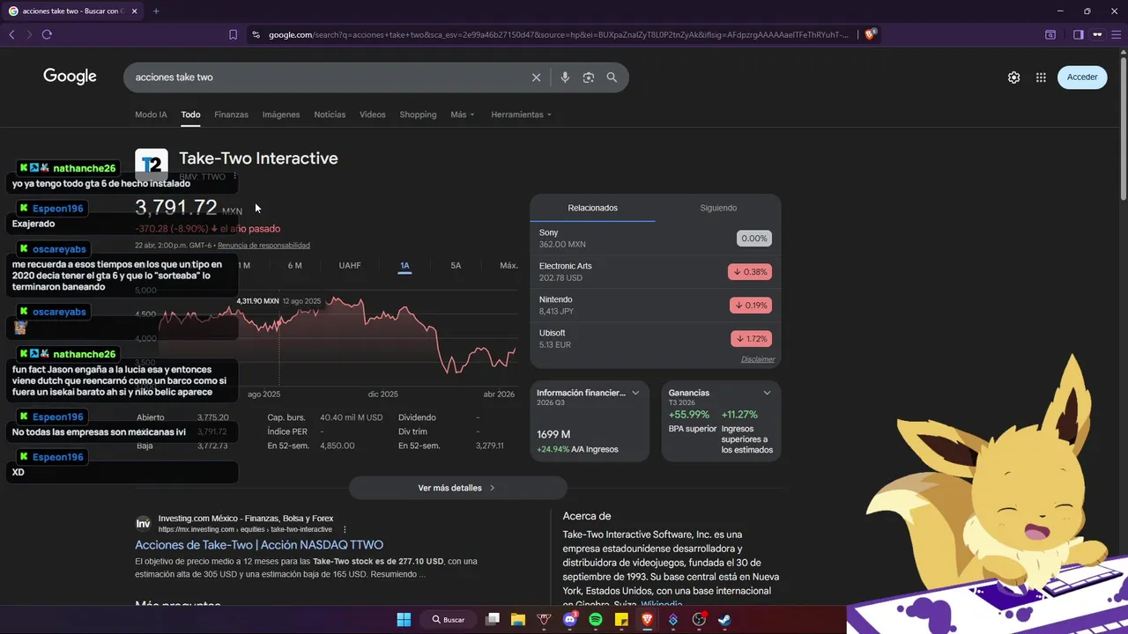The image size is (1128, 634).
Task: Click the browser forward arrow
Action: [x=29, y=34]
